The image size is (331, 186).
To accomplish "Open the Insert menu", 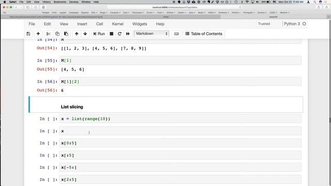I will pyautogui.click(x=82, y=24).
